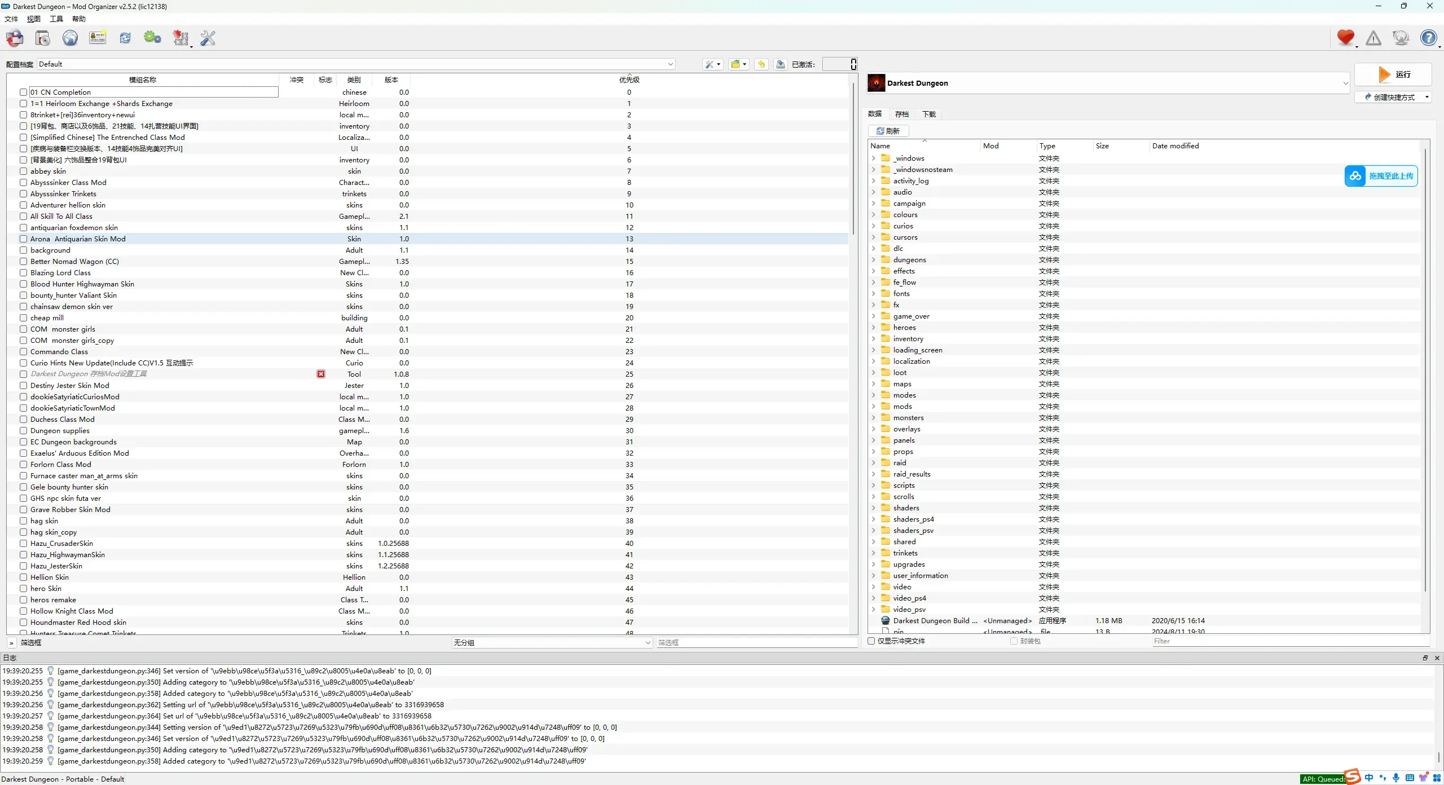The image size is (1444, 785).
Task: Open the puzzle piece tools icon
Action: (x=181, y=38)
